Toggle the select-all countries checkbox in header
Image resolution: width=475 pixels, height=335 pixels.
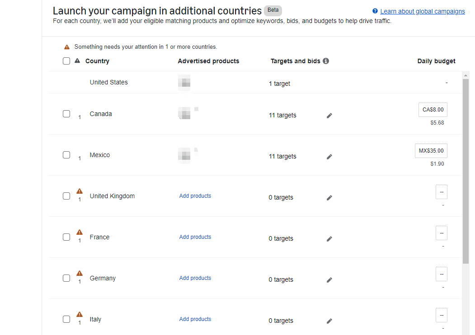(66, 61)
